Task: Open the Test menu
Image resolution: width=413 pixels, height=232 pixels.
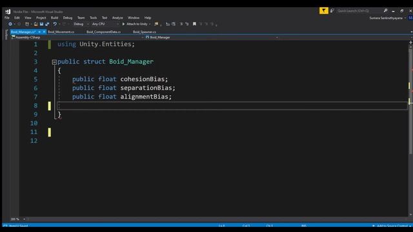Action: click(x=105, y=17)
